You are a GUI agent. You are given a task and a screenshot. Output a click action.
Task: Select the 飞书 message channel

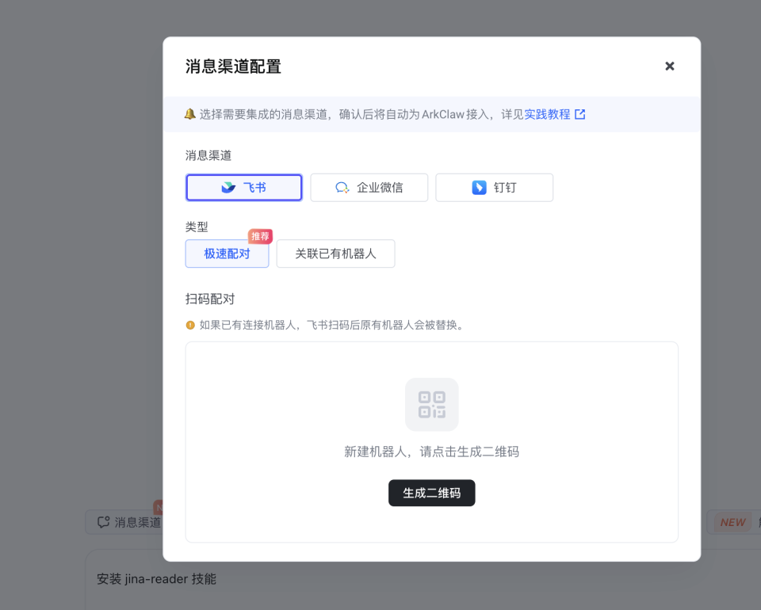click(x=243, y=188)
